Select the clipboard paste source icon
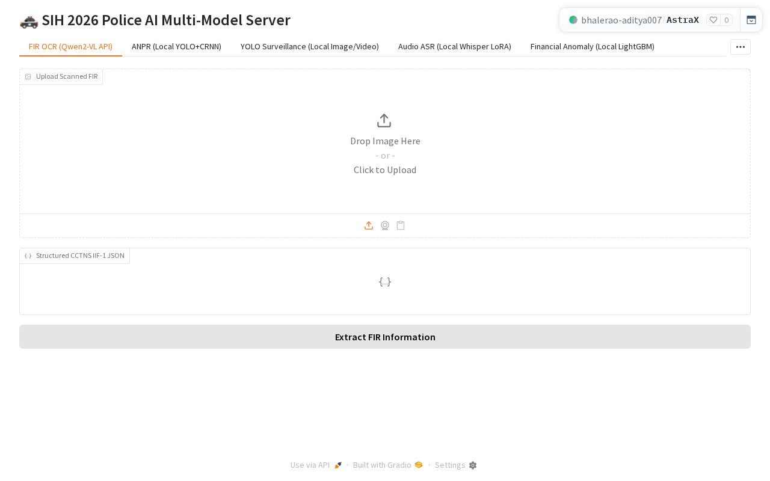The image size is (770, 481). tap(401, 225)
